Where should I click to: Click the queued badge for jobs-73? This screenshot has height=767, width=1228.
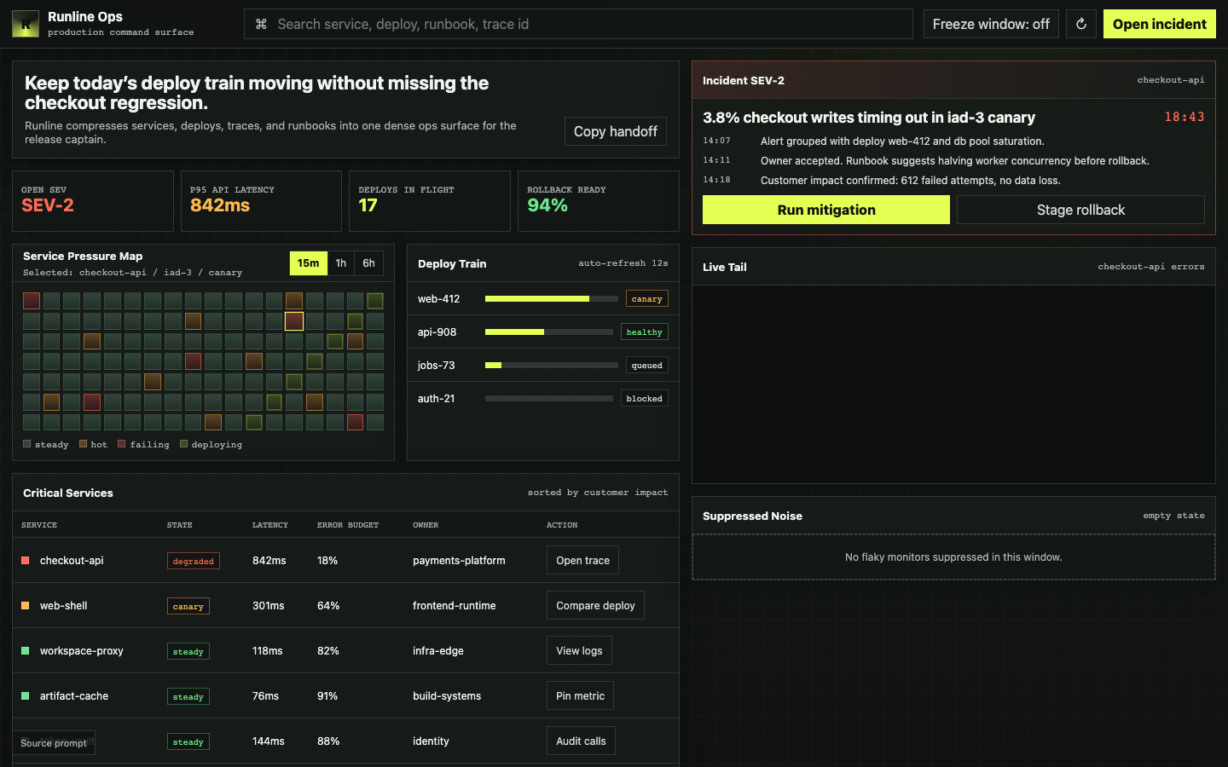pyautogui.click(x=646, y=366)
